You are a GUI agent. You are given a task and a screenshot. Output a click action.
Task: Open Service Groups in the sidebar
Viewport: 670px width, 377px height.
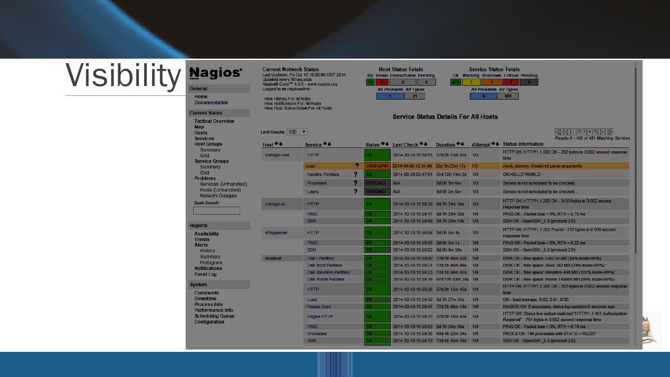point(212,162)
